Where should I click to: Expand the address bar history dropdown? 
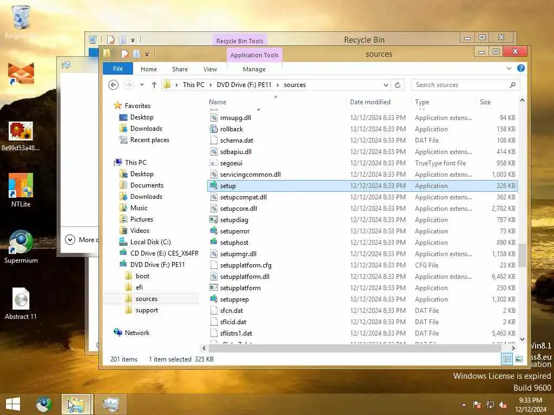pyautogui.click(x=386, y=85)
